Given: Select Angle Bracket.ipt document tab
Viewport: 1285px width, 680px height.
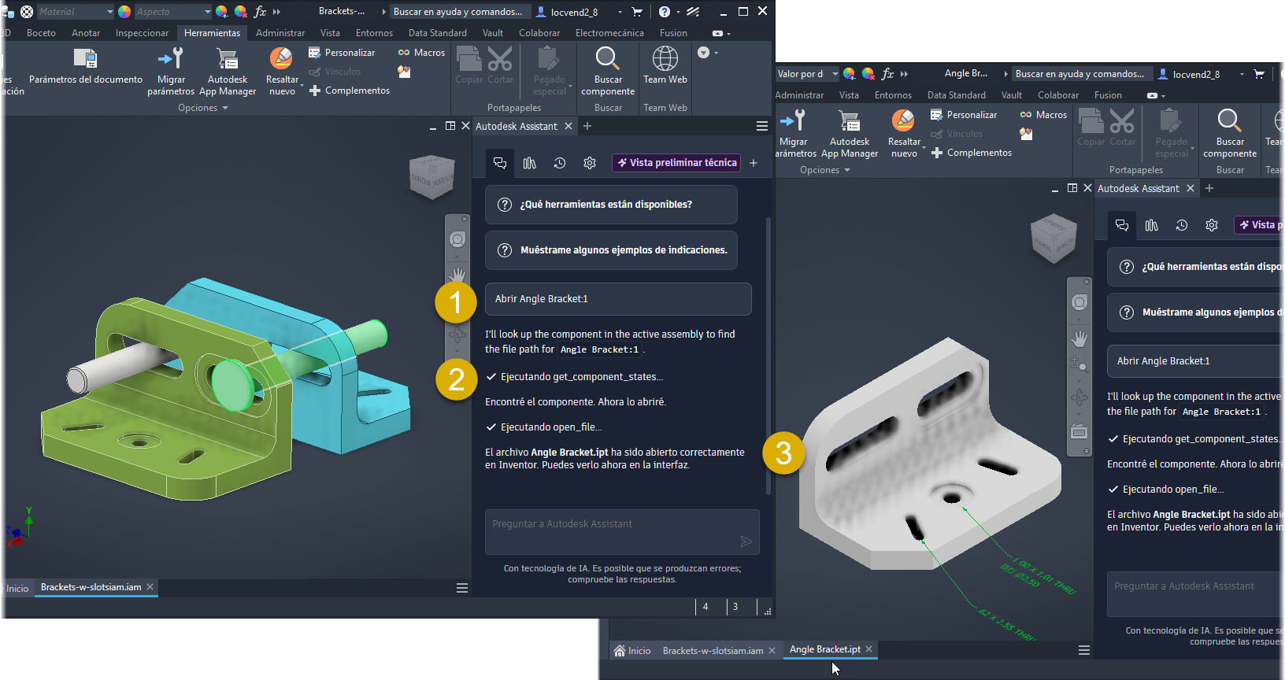Looking at the screenshot, I should pos(824,649).
